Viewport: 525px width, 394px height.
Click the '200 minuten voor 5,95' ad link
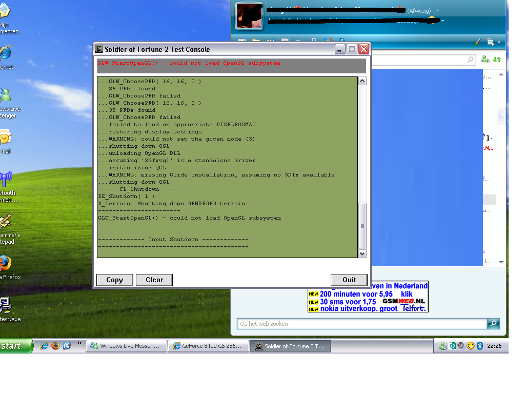tap(356, 294)
